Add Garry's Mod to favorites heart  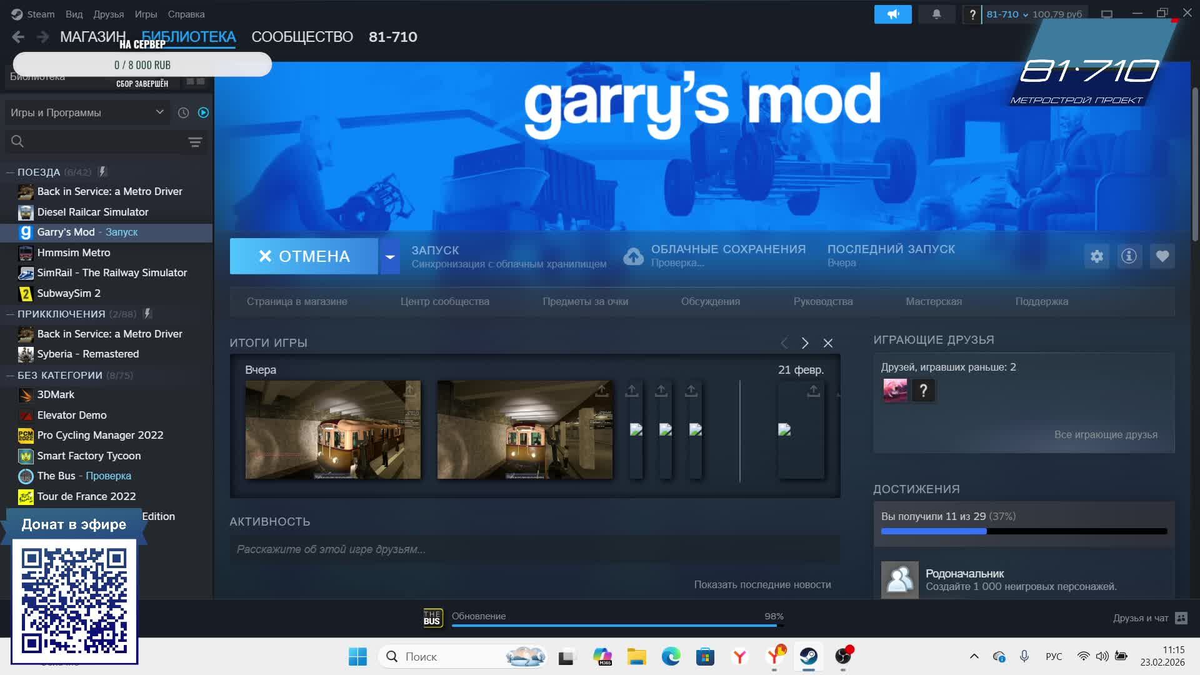(1162, 256)
